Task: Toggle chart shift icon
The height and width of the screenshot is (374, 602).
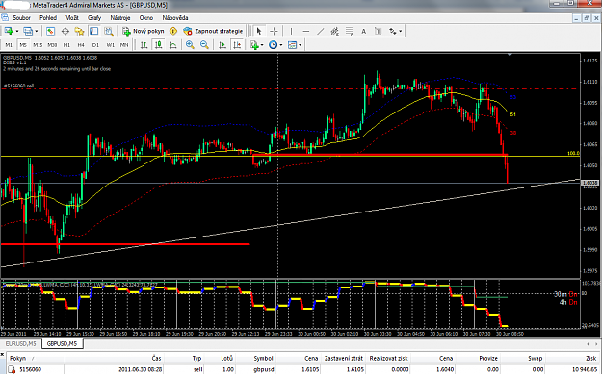Action: click(237, 45)
